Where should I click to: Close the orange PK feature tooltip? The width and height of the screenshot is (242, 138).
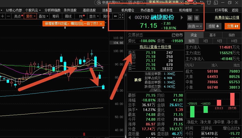101,23
